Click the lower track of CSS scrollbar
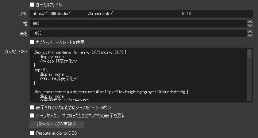258x138 pixels. pos(249,79)
